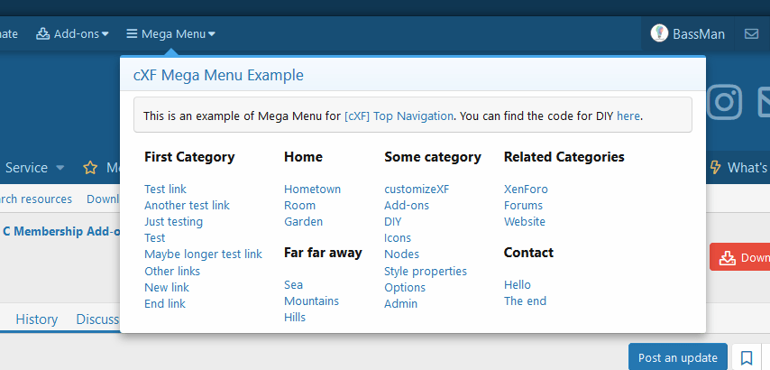The height and width of the screenshot is (370, 770).
Task: Click the star icon in navigation bar
Action: tap(90, 168)
